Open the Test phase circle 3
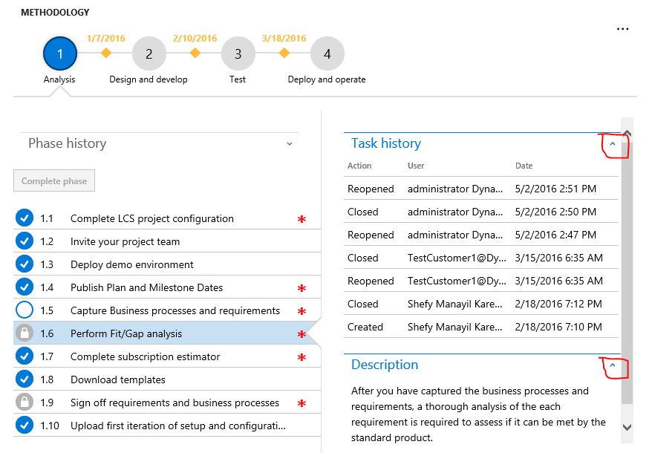 [238, 53]
